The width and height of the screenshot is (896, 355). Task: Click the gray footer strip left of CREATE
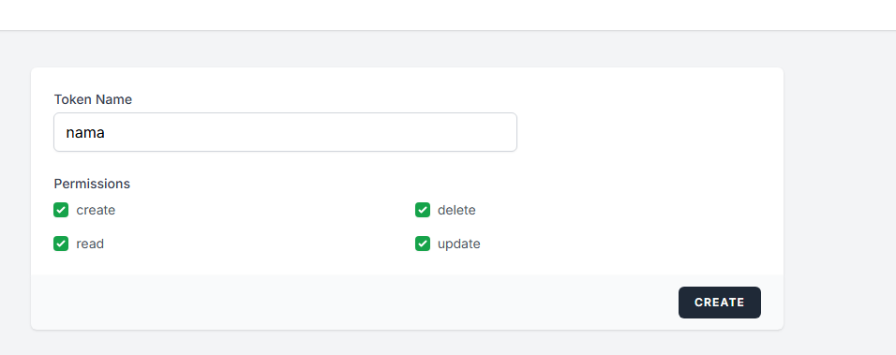pos(354,302)
